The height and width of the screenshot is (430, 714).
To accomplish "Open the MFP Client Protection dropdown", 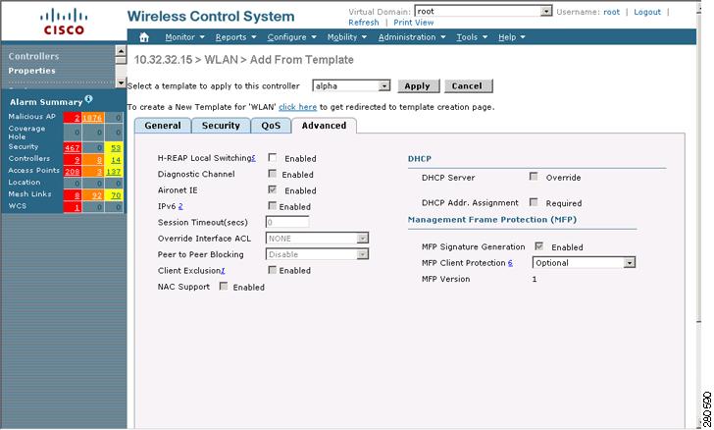I will [x=584, y=263].
